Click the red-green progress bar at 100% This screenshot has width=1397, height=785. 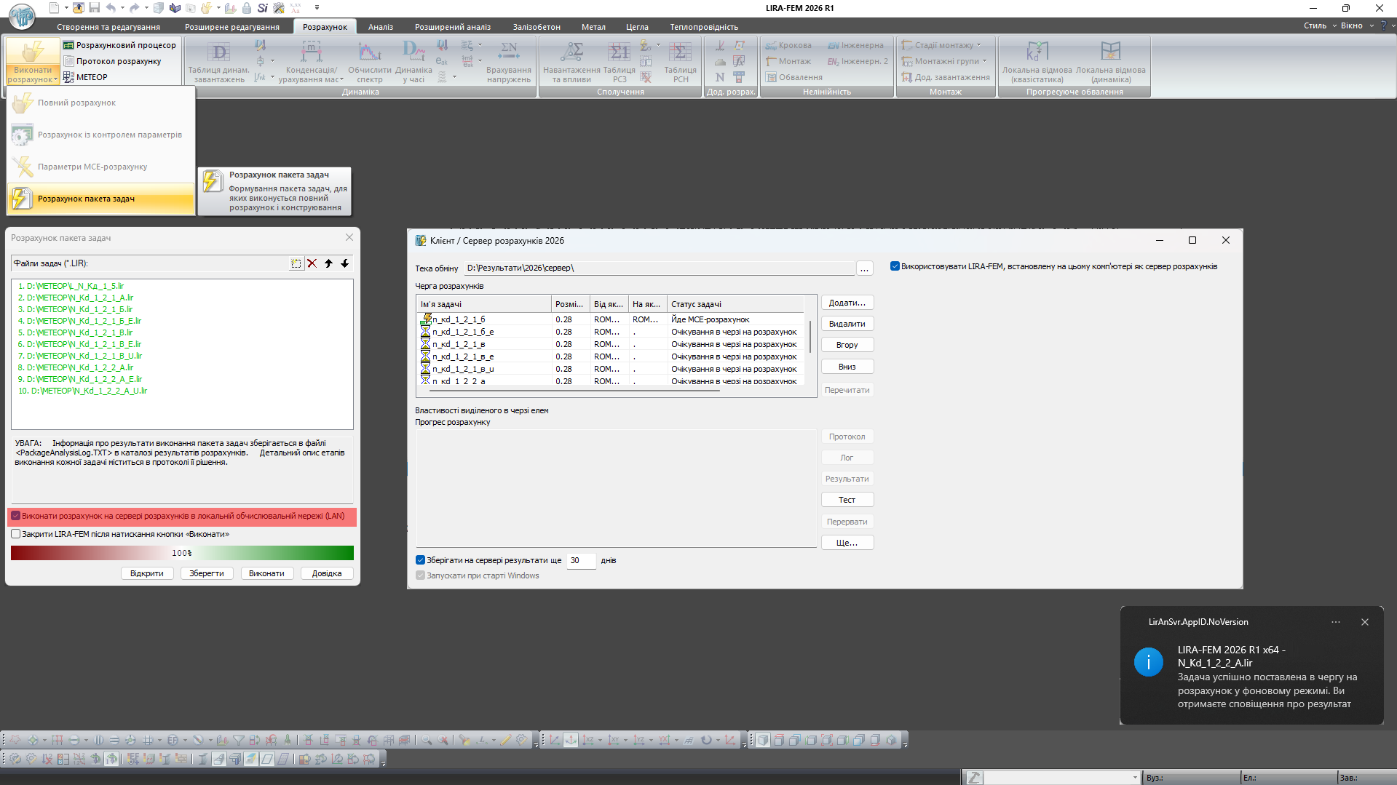pos(182,553)
